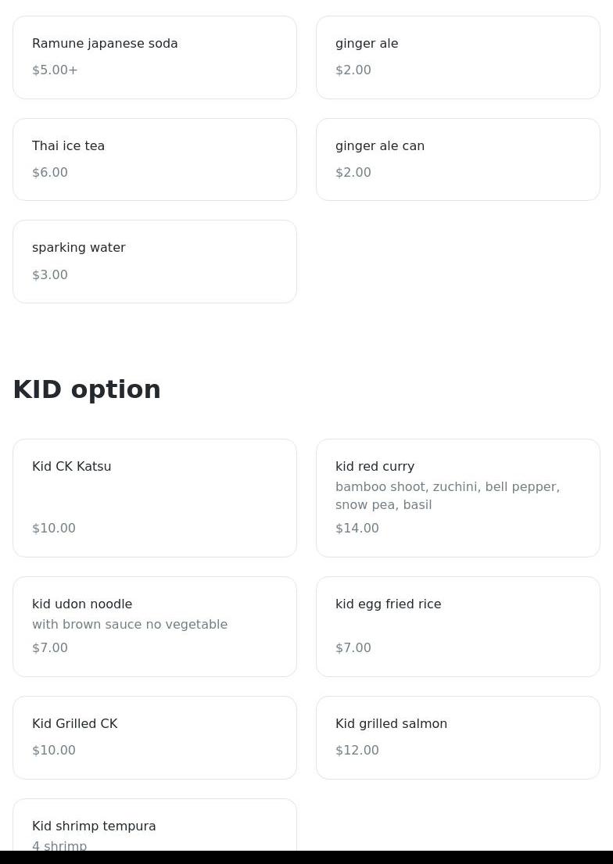613x864 pixels.
Task: Click the kid red curry ingredients description
Action: click(x=447, y=496)
